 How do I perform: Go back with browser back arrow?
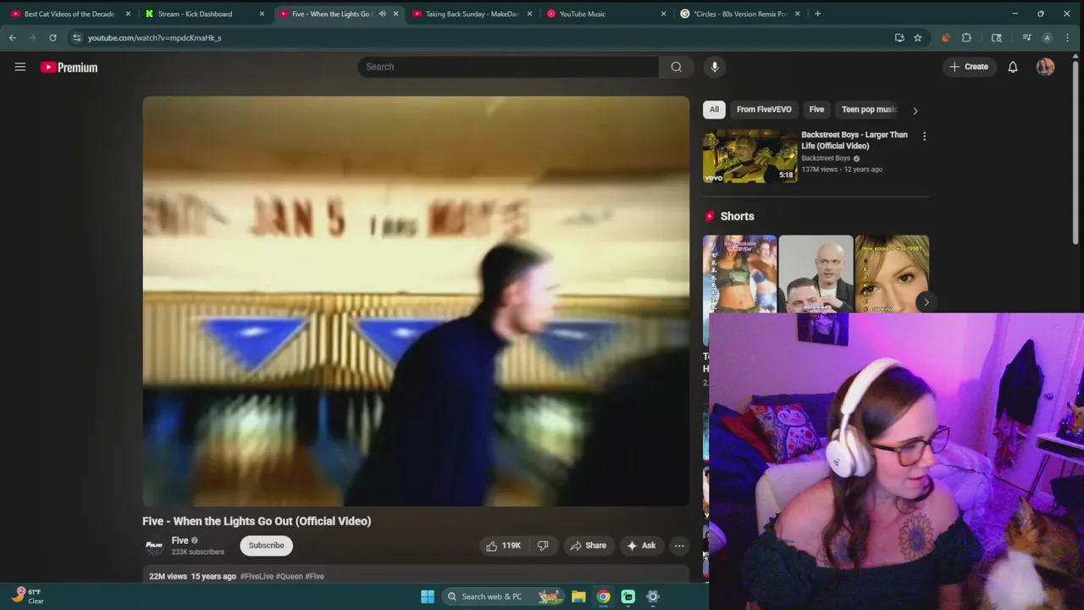(12, 37)
